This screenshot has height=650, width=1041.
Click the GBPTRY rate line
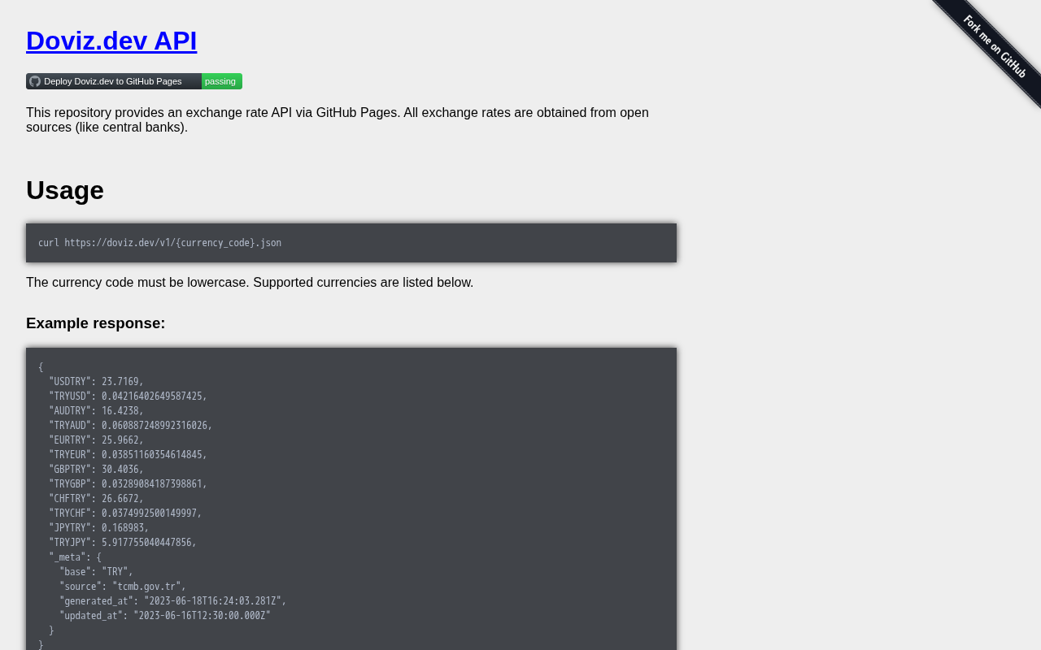tap(96, 470)
